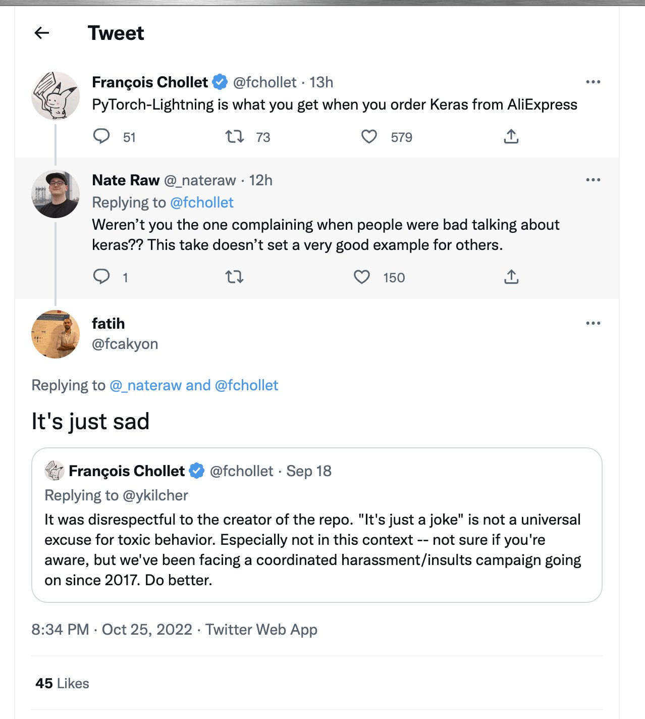
Task: View fatih's profile photo
Action: point(56,334)
